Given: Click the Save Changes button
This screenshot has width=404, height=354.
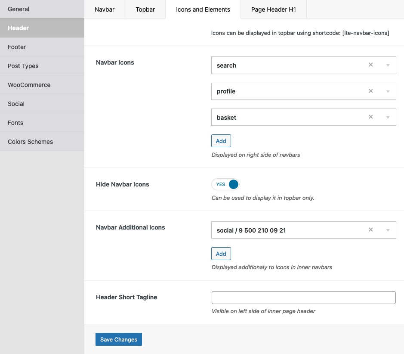Looking at the screenshot, I should tap(118, 339).
